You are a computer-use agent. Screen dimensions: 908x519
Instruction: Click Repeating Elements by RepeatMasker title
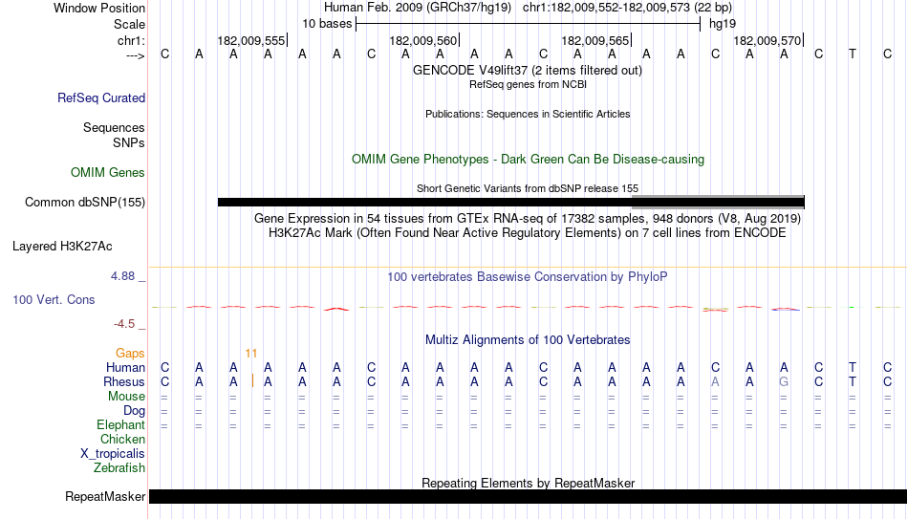click(529, 483)
